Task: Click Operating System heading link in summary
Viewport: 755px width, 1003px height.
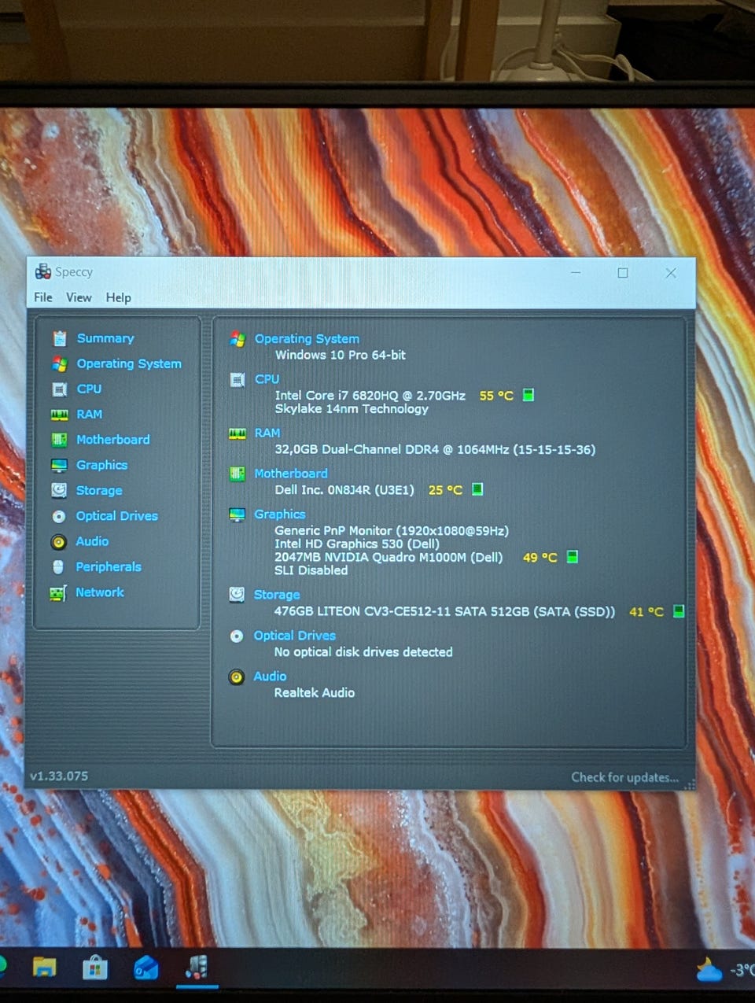Action: pos(307,339)
